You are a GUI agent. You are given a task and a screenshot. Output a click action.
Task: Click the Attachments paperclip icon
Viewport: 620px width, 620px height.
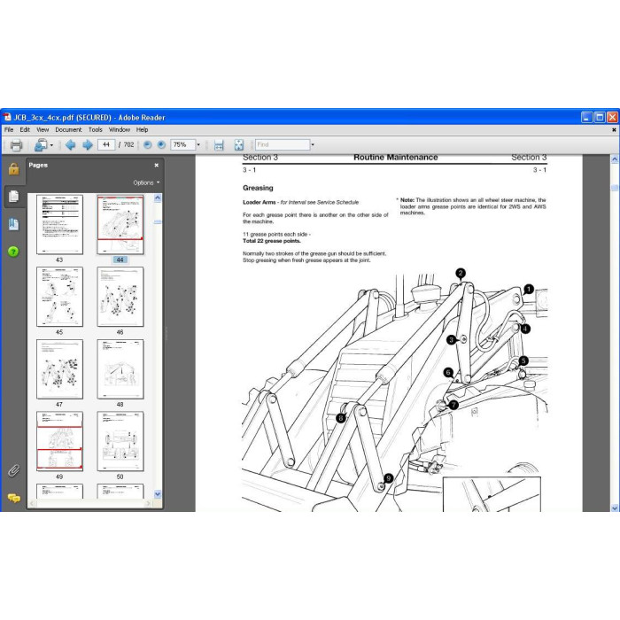click(13, 470)
